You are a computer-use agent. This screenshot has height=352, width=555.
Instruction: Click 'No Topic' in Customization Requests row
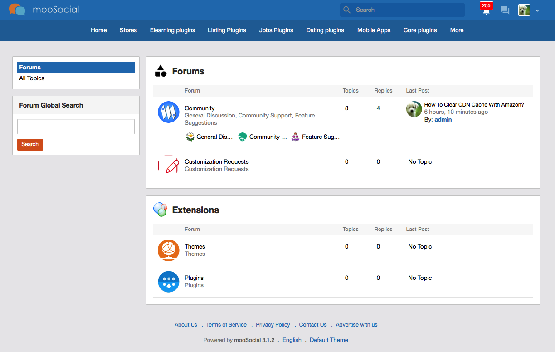coord(420,162)
